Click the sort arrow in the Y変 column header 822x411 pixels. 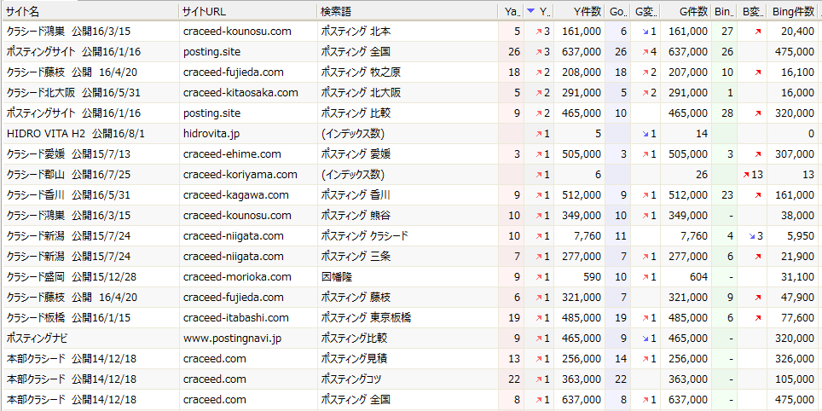click(x=530, y=11)
